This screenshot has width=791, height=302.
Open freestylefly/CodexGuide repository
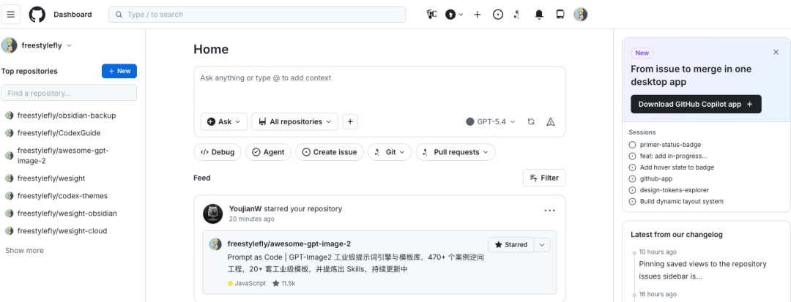pyautogui.click(x=59, y=133)
